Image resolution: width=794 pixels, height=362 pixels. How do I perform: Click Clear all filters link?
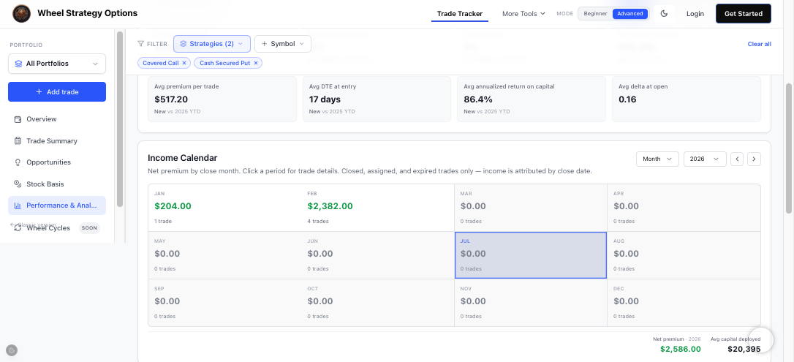[759, 44]
